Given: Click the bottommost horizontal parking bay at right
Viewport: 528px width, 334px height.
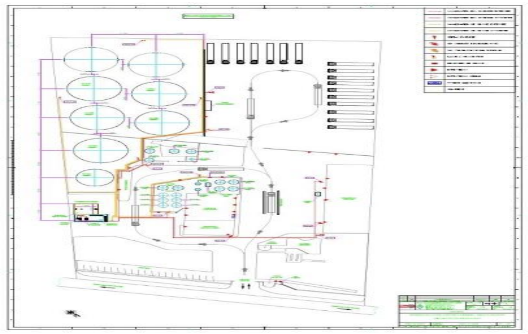Looking at the screenshot, I should [x=351, y=127].
